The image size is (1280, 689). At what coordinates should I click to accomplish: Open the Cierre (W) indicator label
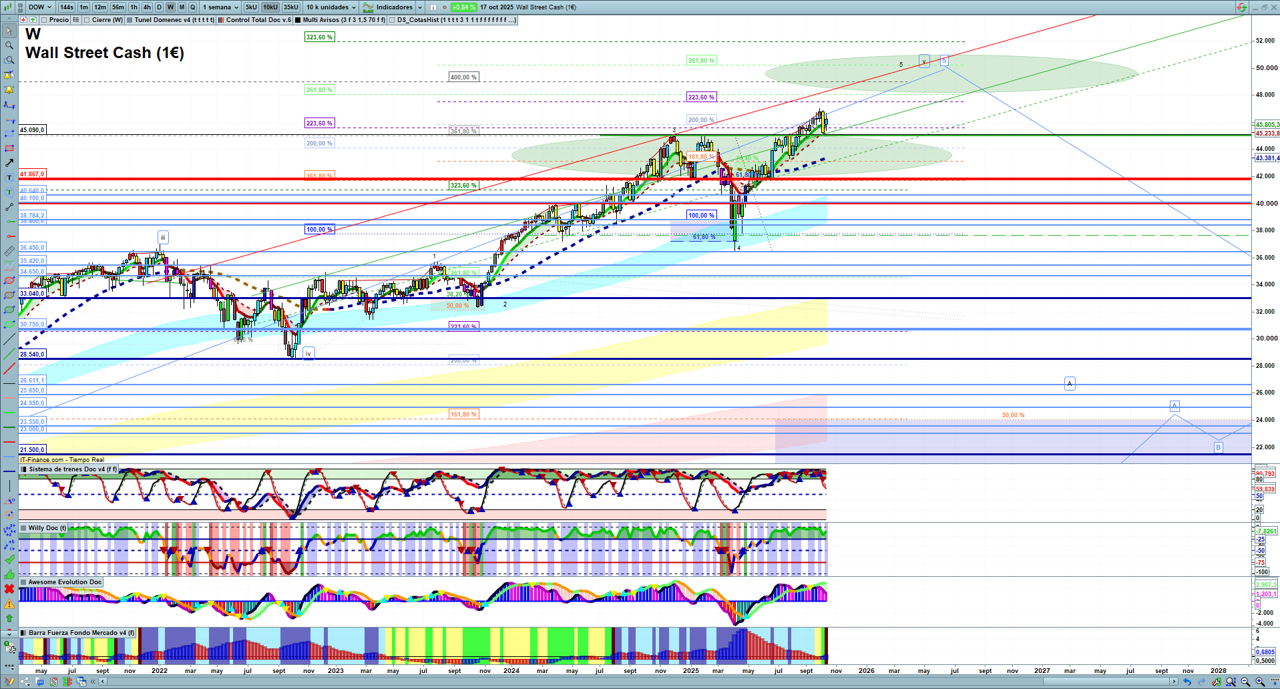tap(108, 20)
